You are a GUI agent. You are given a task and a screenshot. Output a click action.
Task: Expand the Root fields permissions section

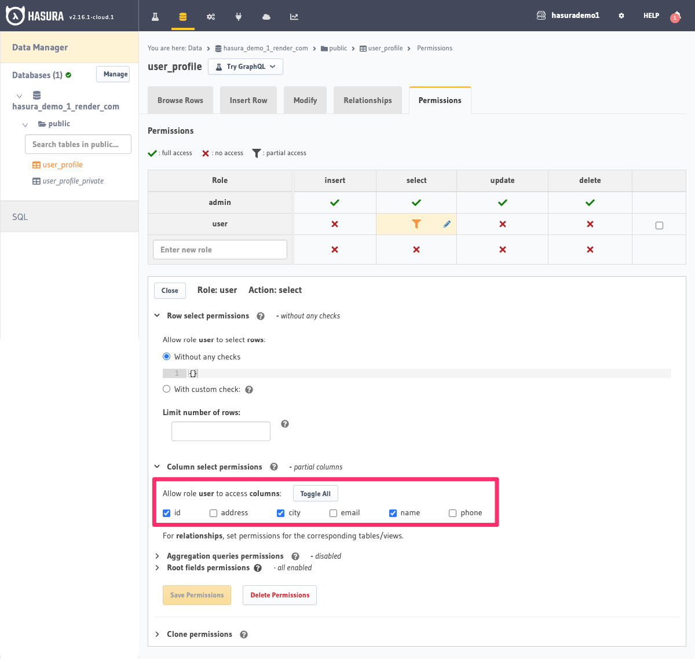tap(209, 567)
